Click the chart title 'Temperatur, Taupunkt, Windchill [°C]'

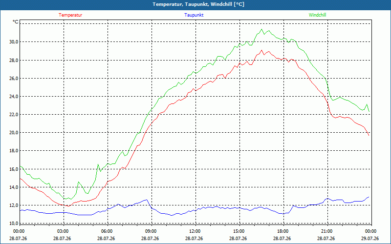click(198, 4)
